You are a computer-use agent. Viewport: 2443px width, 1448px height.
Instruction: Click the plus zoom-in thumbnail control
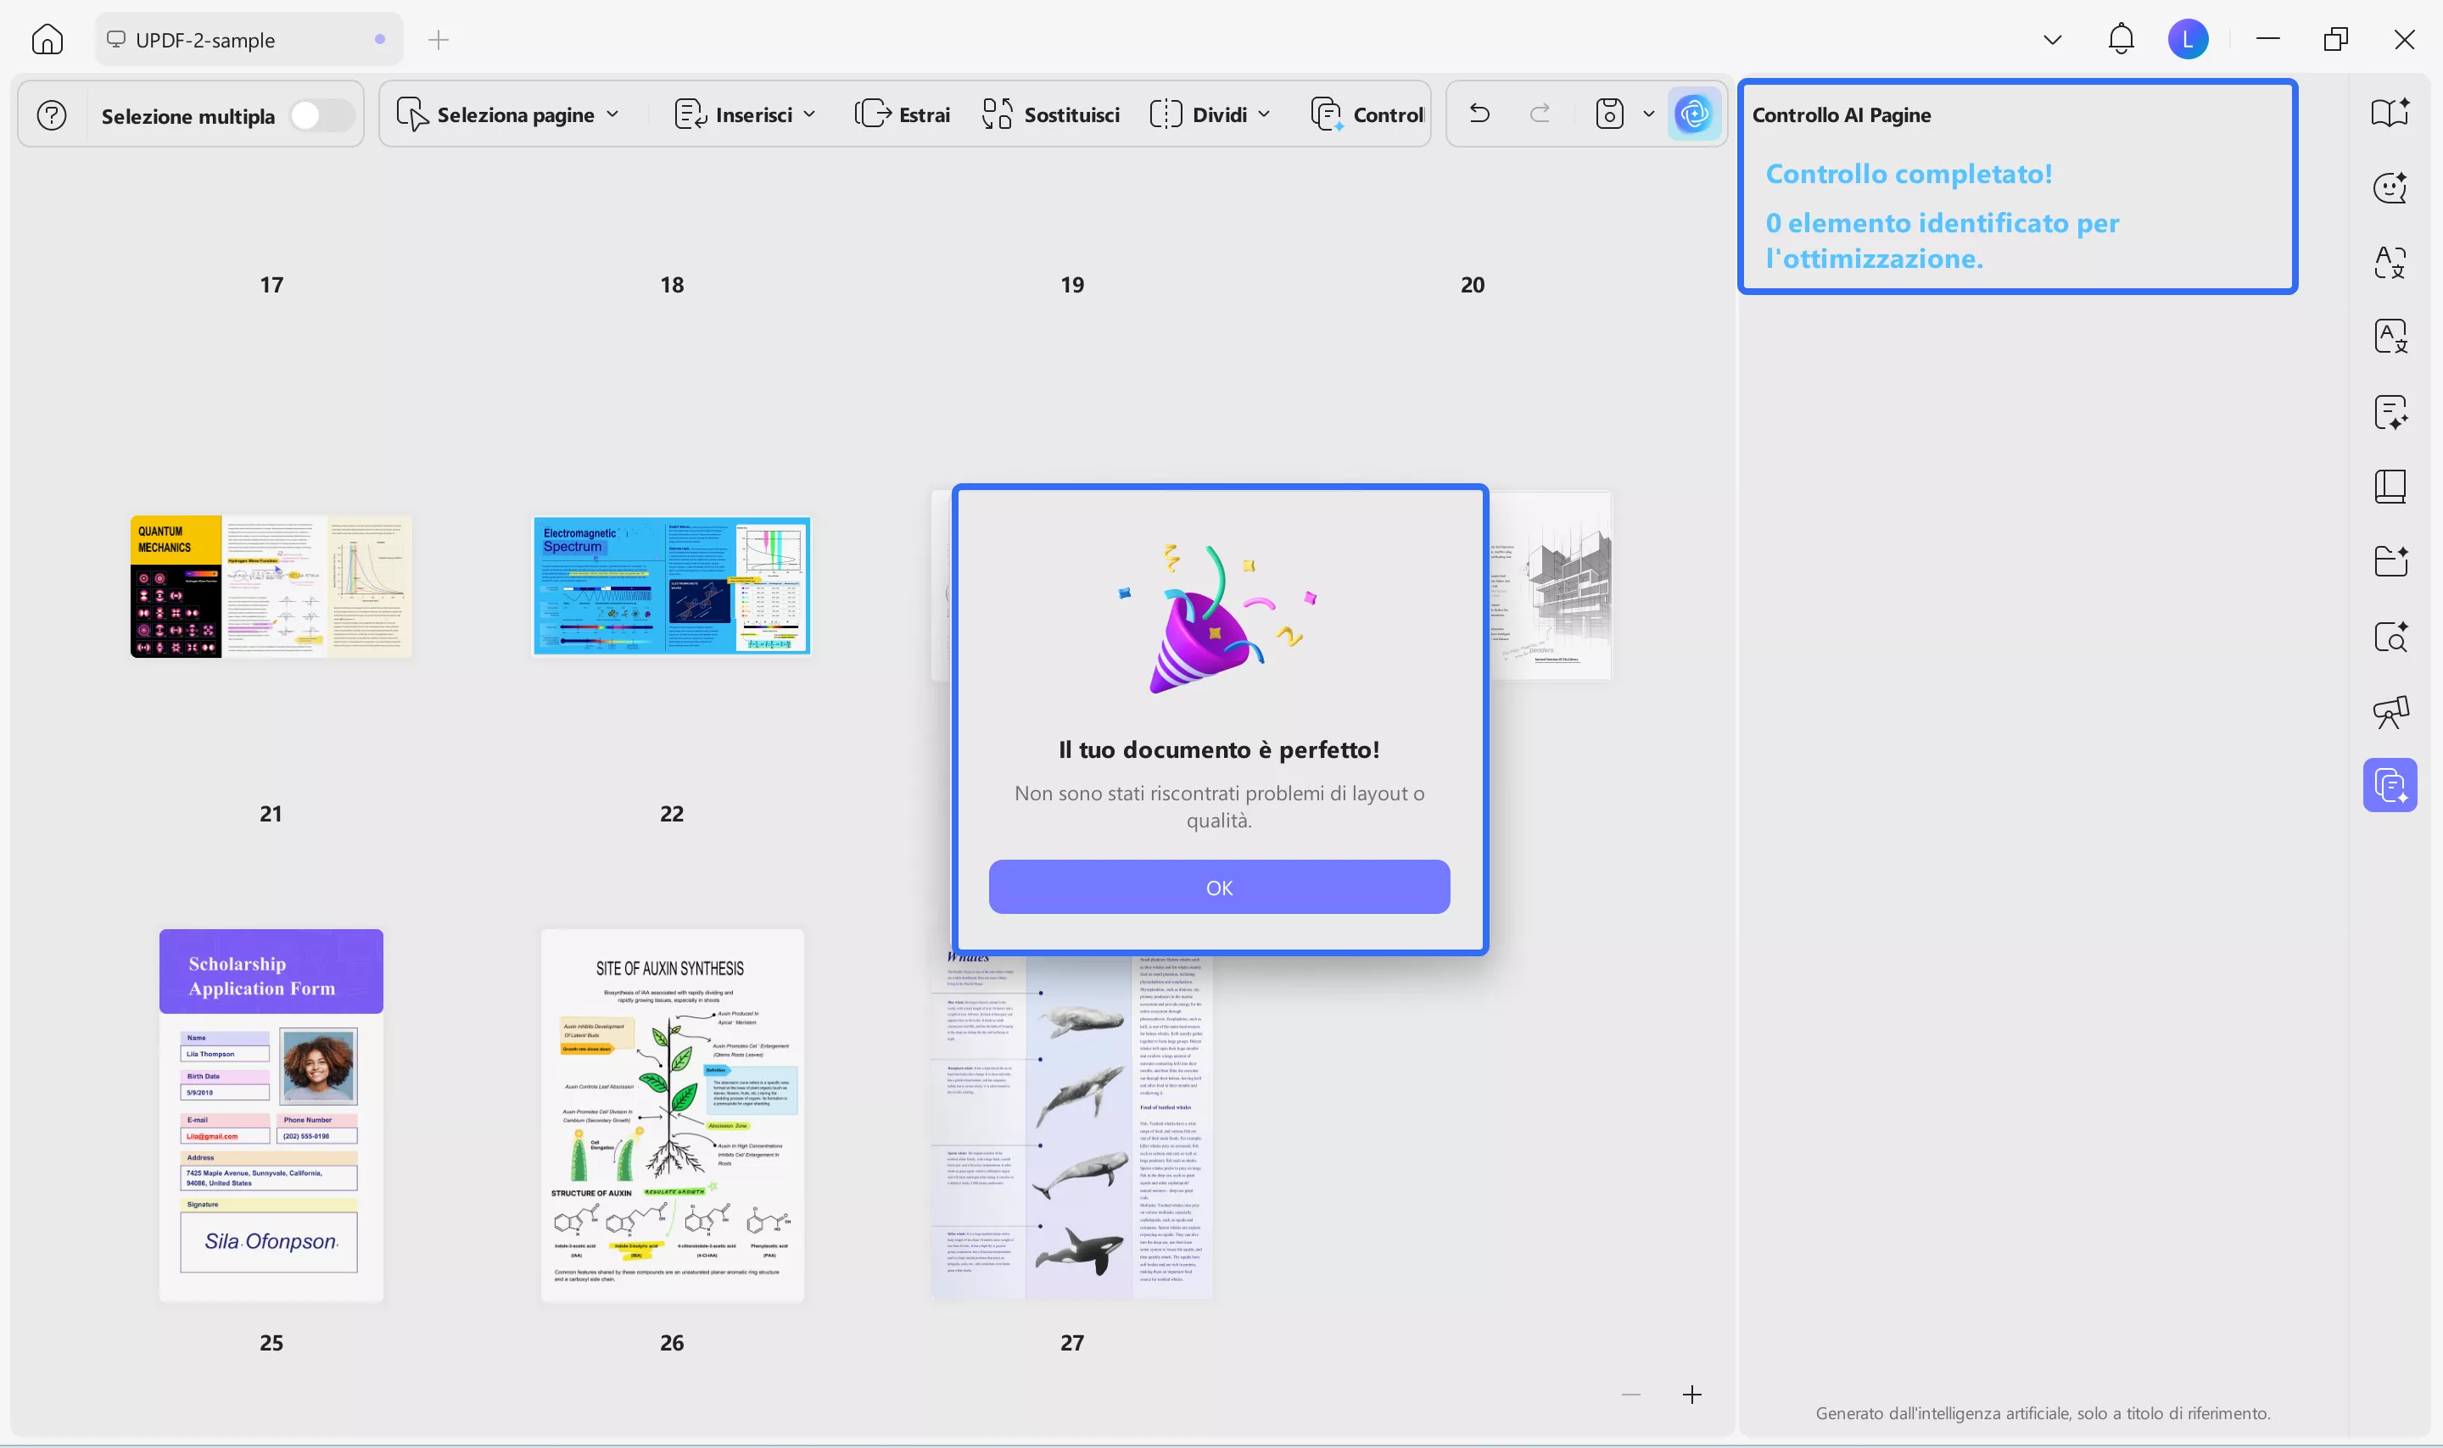point(1691,1395)
